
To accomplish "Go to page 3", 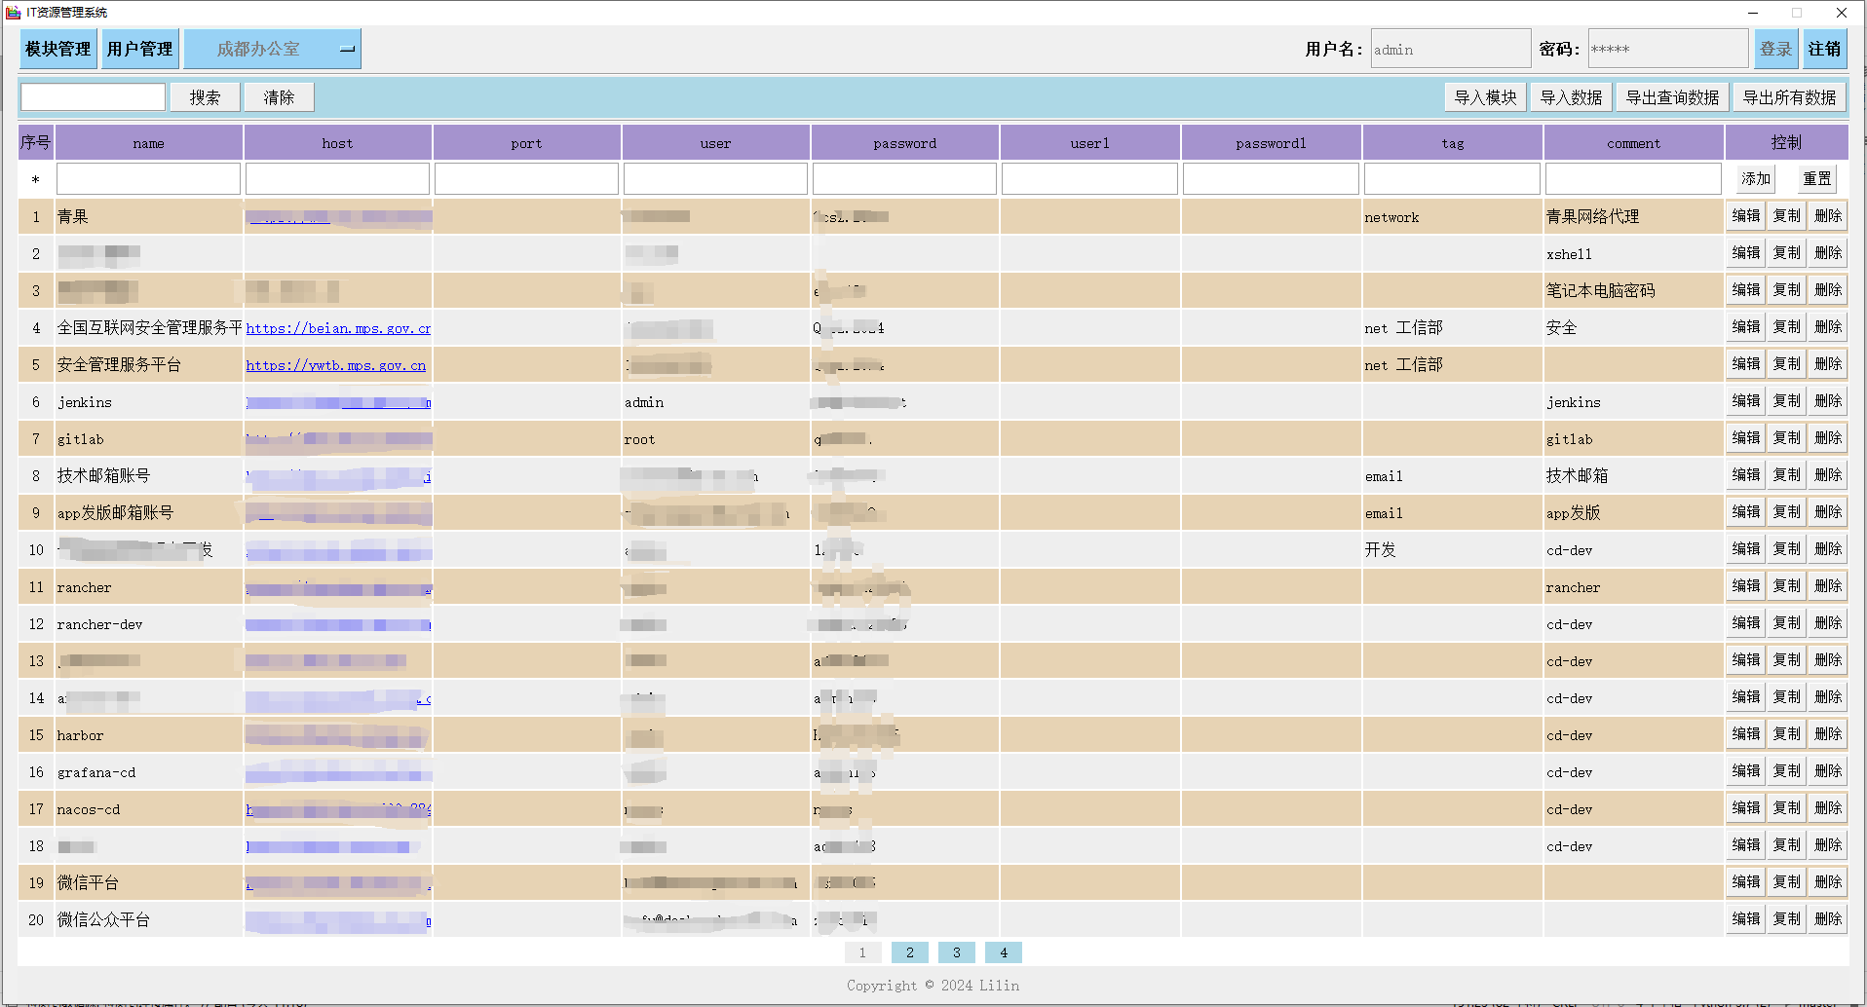I will (x=956, y=952).
